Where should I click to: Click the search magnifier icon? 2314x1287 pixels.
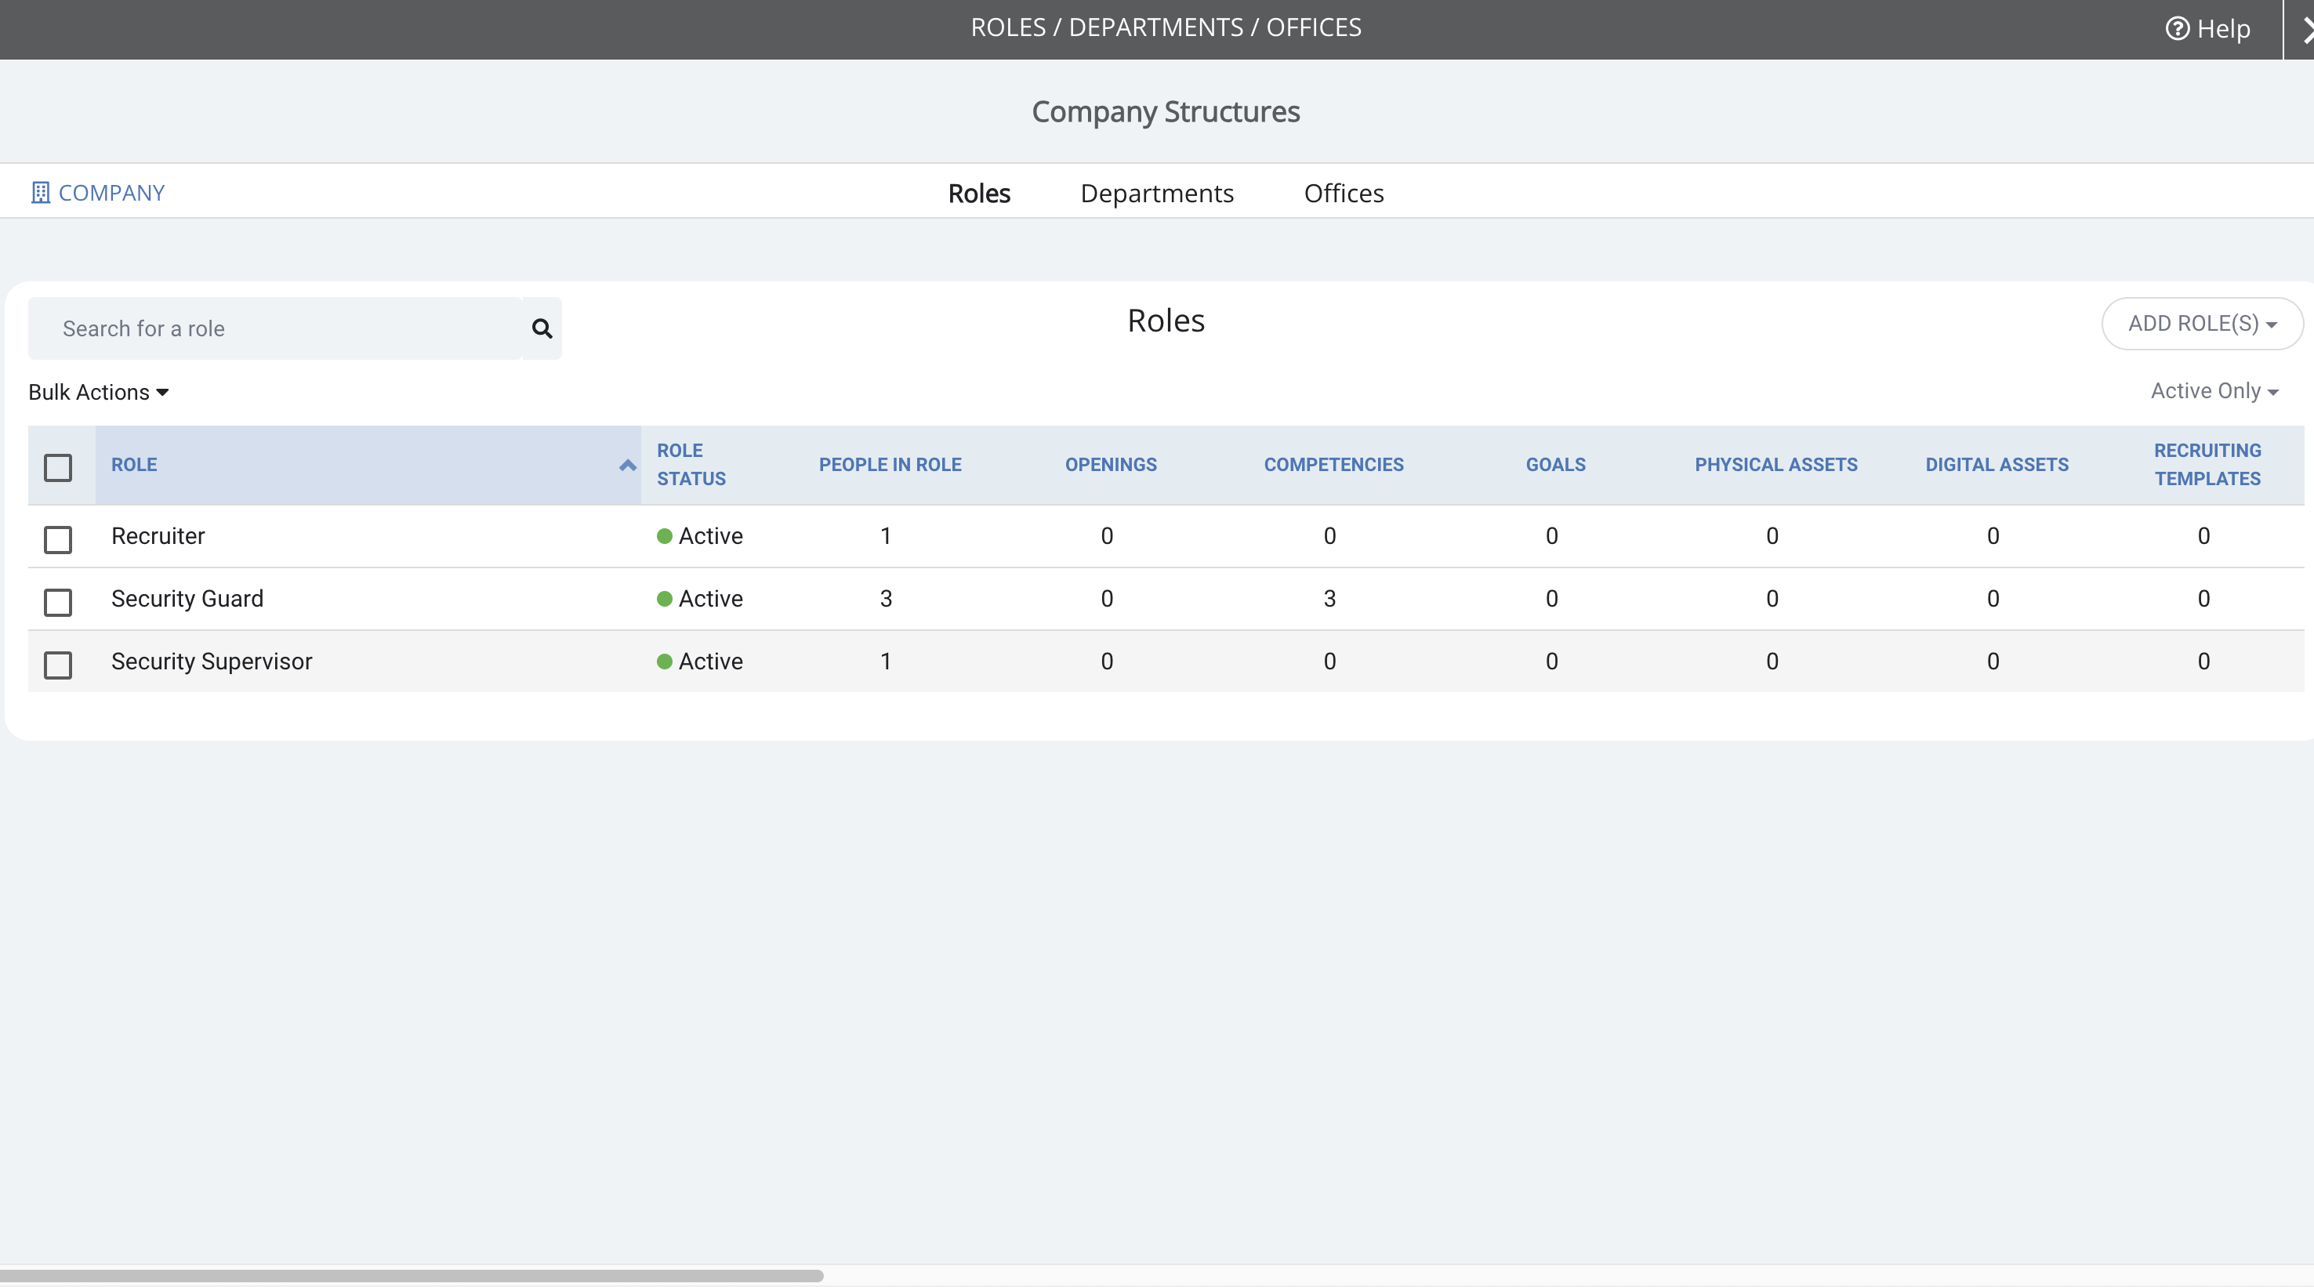(542, 328)
